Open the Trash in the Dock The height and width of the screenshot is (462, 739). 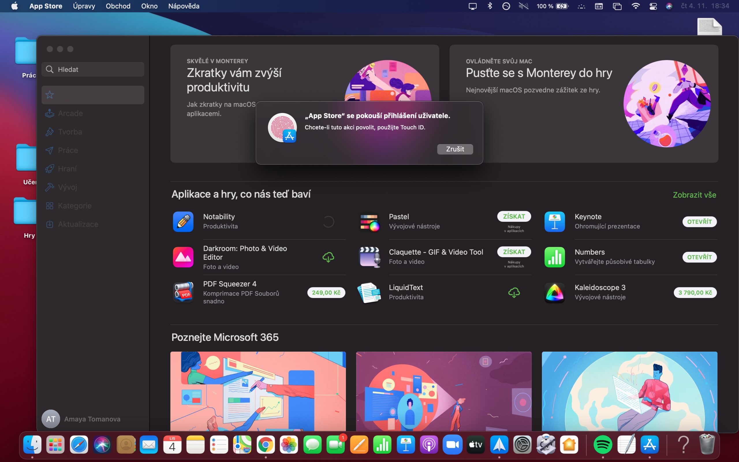[x=707, y=444]
